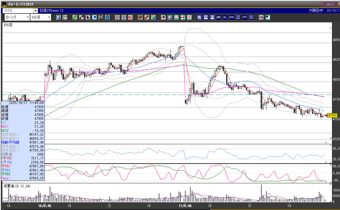Toggle the MA moving average indicator
The height and width of the screenshot is (210, 340).
pyautogui.click(x=206, y=17)
